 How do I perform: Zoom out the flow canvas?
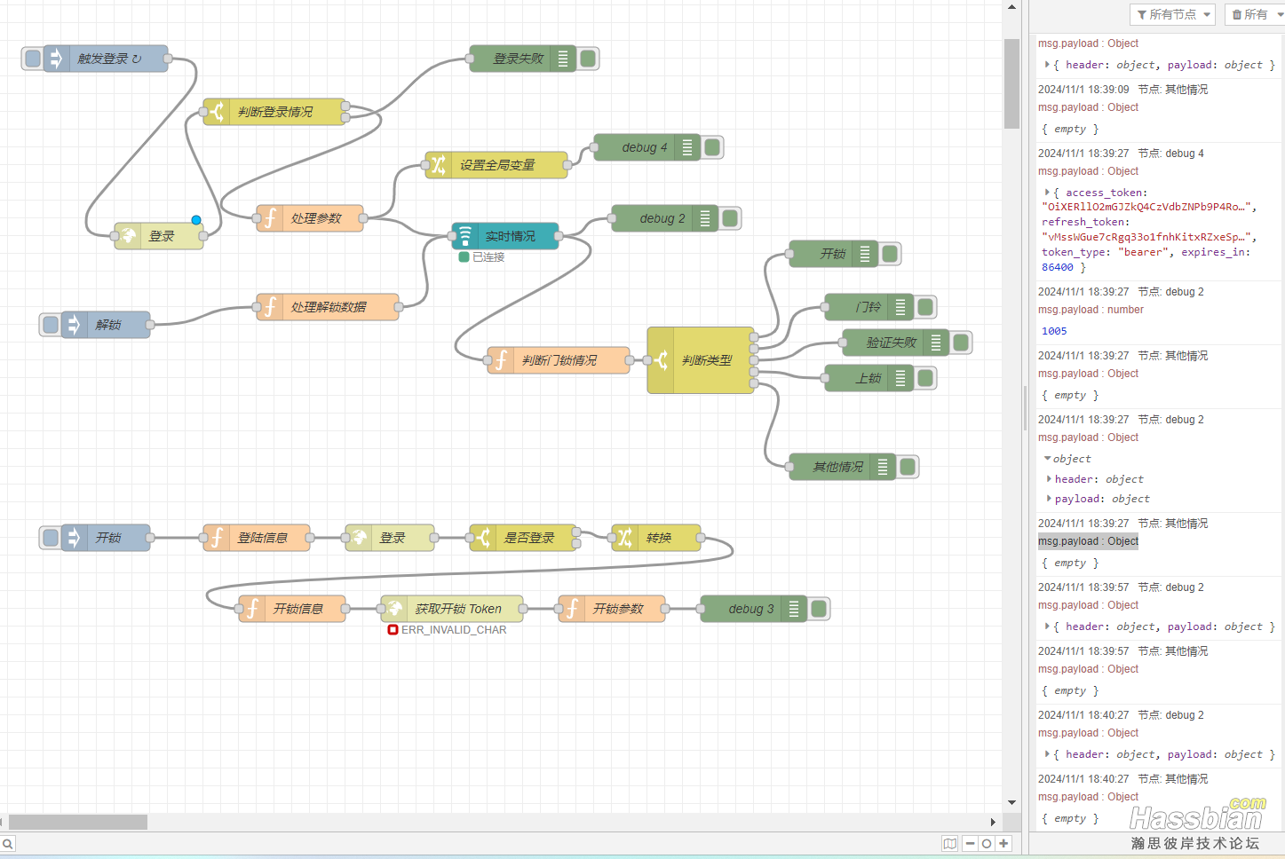(971, 844)
